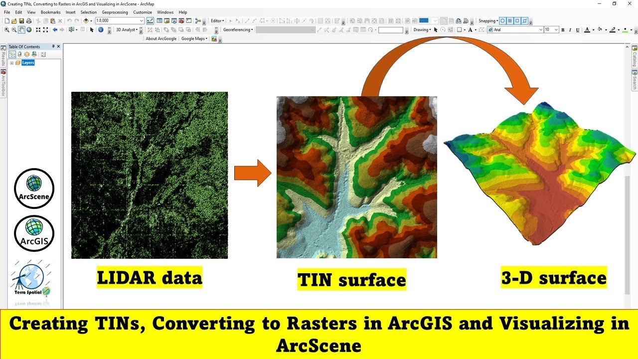Select the Rectangle drawing tool
638x359 pixels.
click(460, 30)
